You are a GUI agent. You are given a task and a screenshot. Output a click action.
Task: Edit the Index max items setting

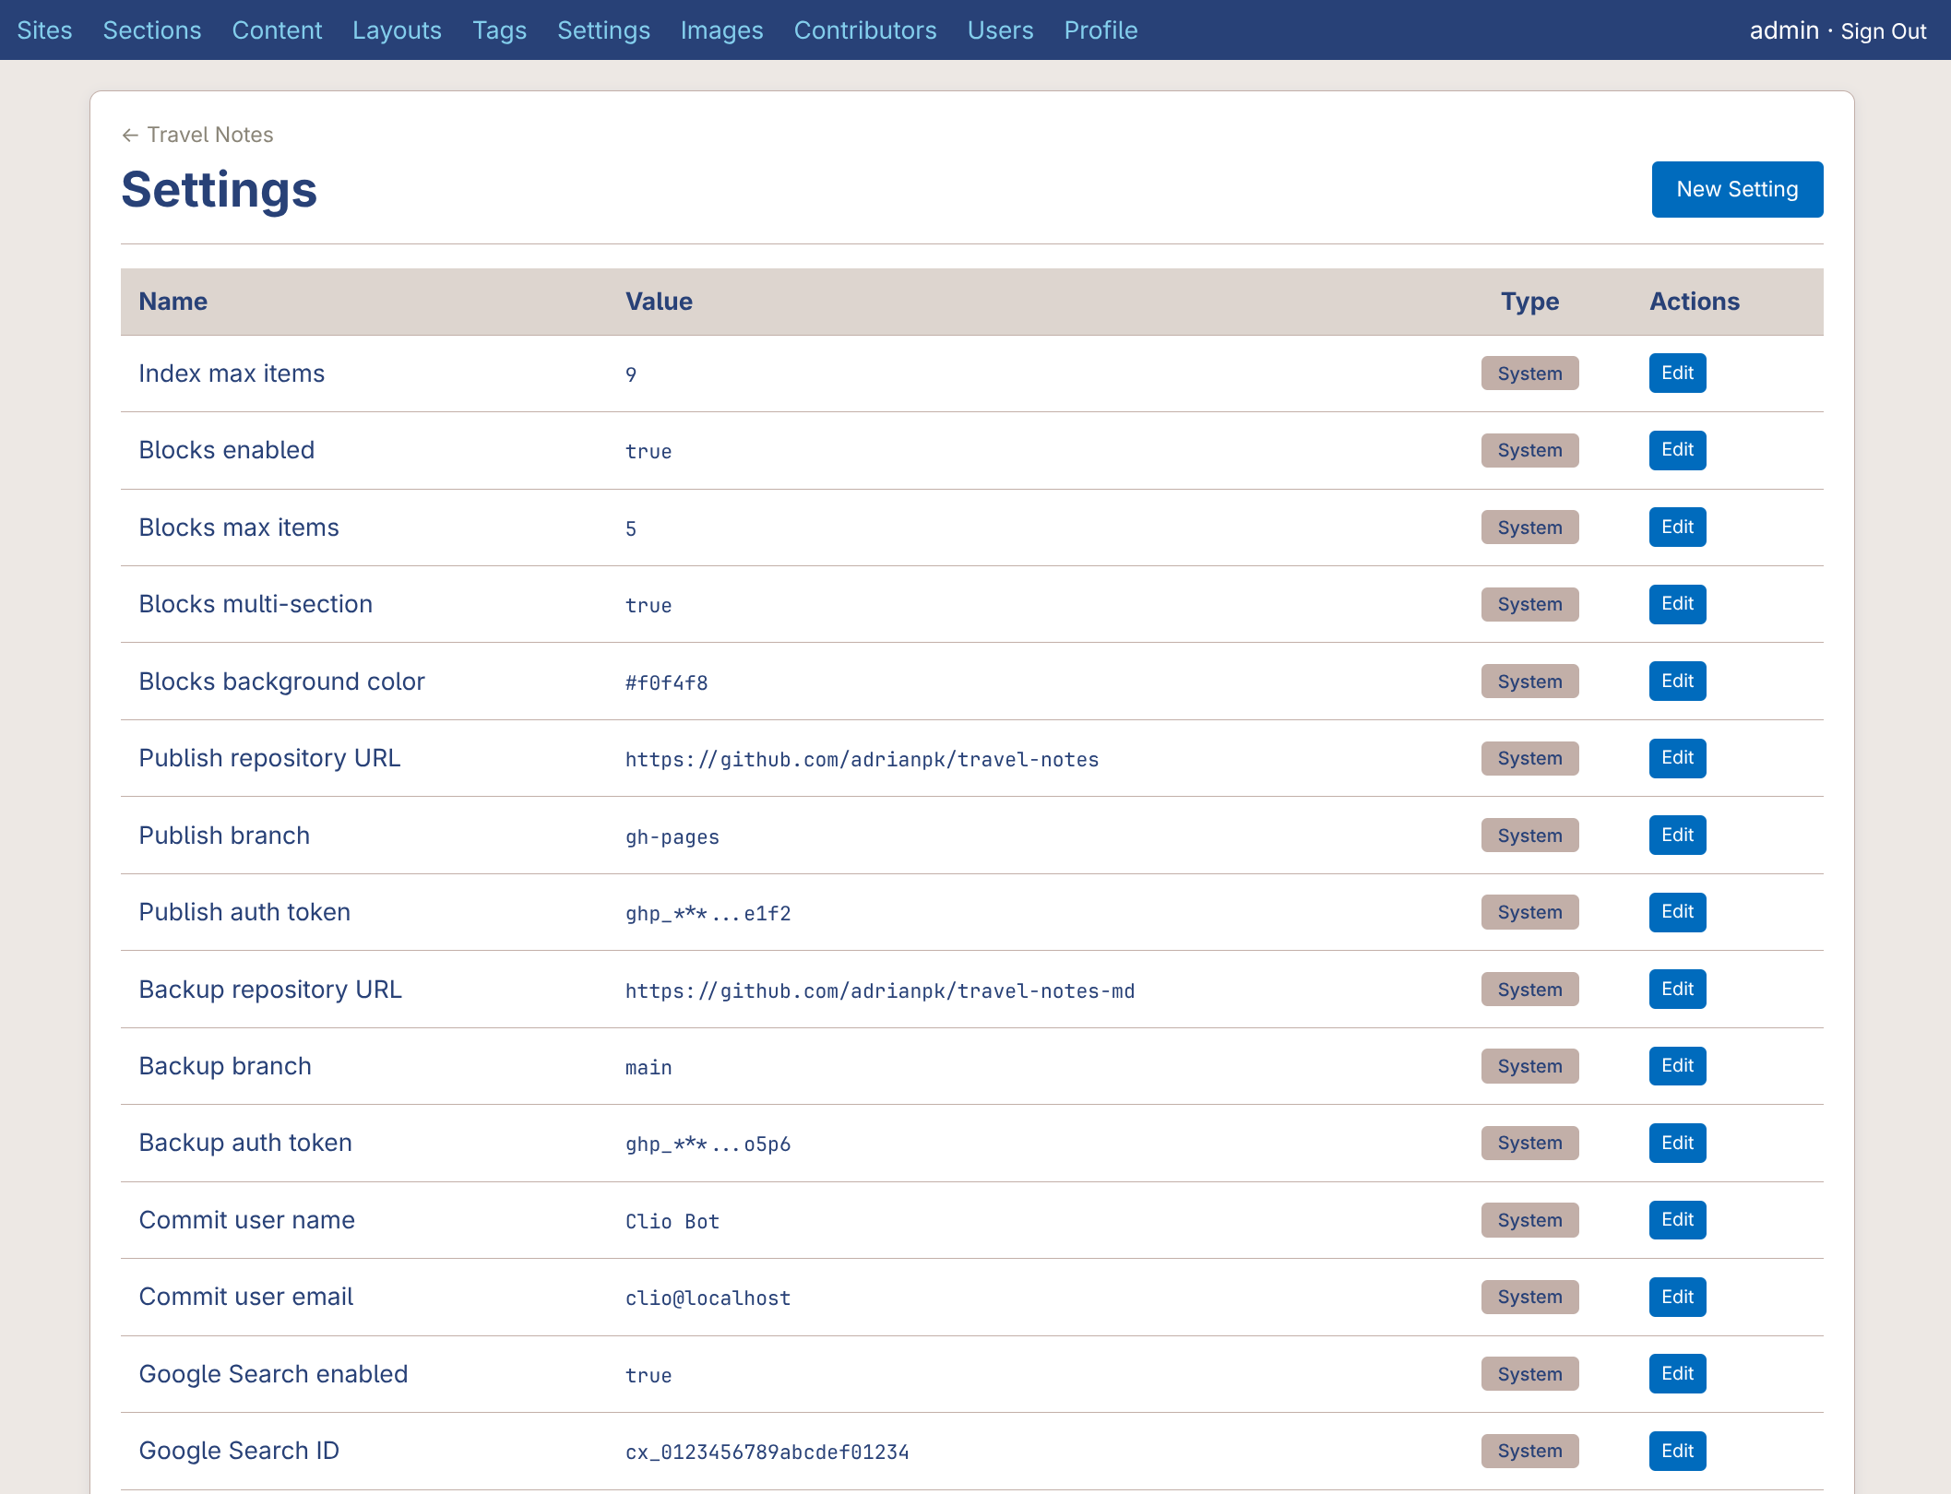1677,373
